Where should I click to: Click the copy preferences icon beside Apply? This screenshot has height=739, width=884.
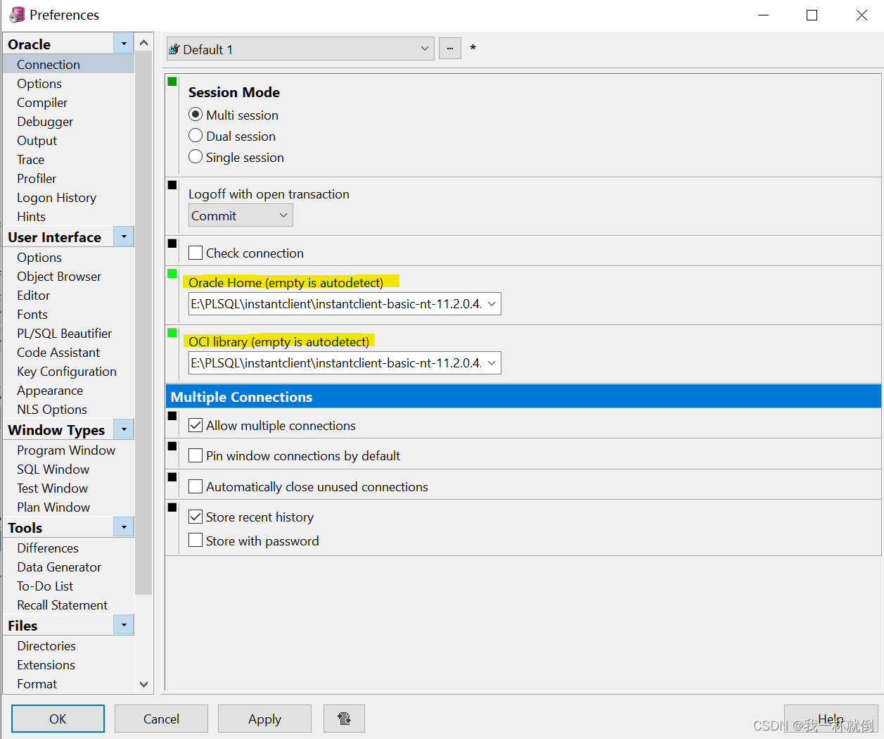[x=344, y=719]
